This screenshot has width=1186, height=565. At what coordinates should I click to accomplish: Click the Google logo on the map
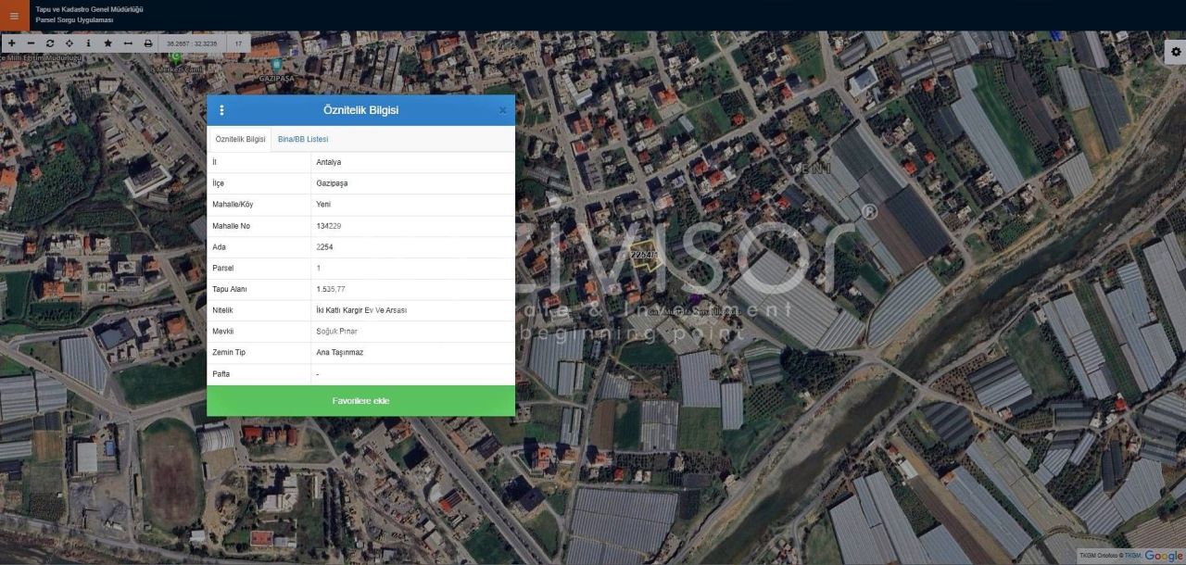click(x=1164, y=555)
